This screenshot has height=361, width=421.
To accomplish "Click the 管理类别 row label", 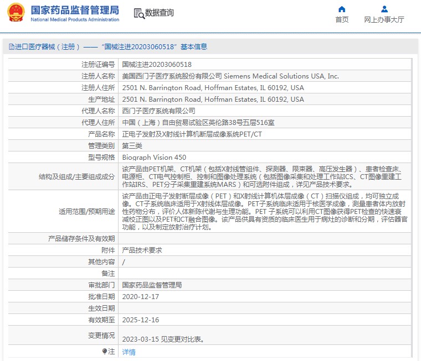I will tap(101, 146).
